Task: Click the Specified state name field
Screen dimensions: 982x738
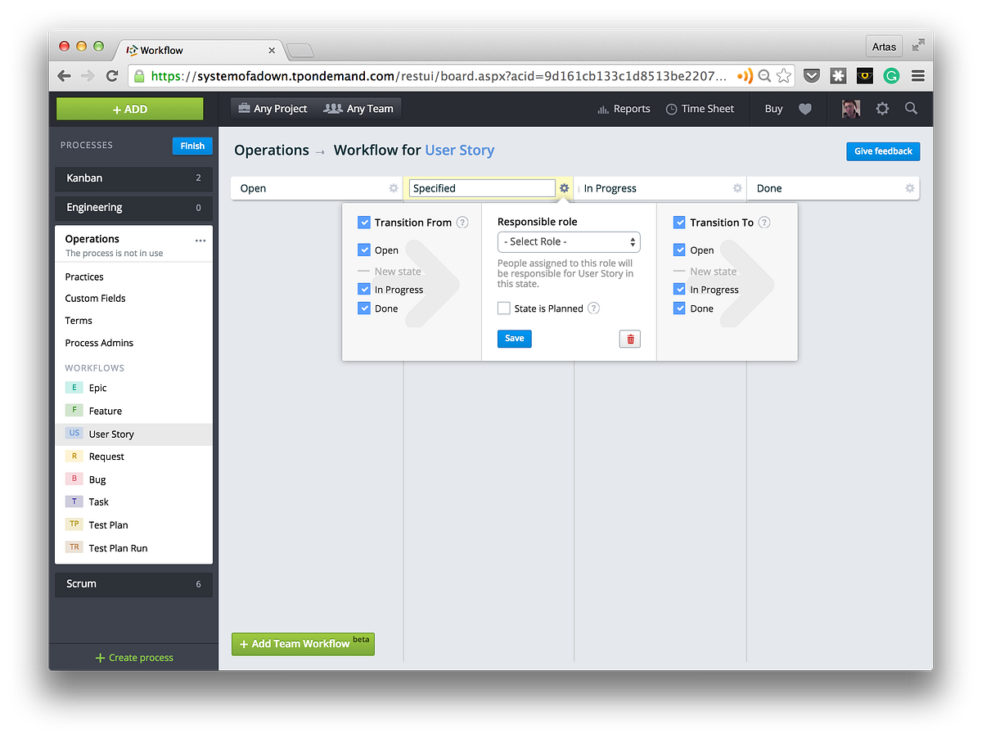Action: tap(482, 188)
